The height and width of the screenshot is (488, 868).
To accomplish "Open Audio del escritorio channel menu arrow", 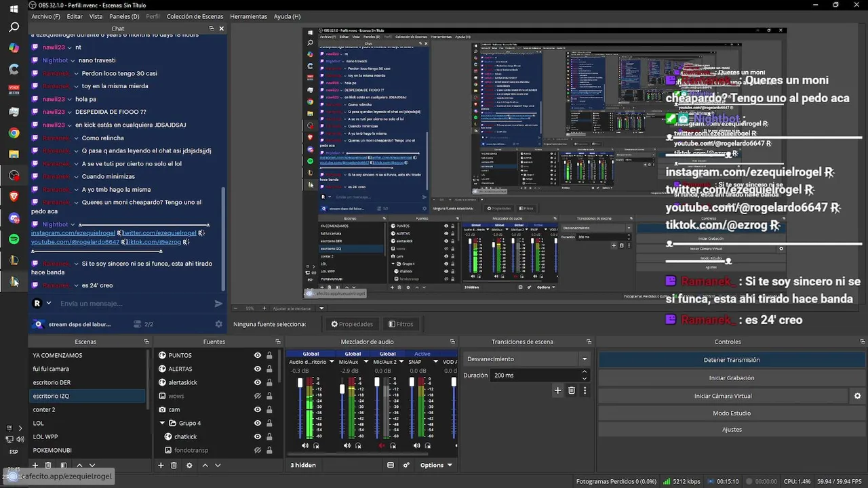I will tap(331, 362).
